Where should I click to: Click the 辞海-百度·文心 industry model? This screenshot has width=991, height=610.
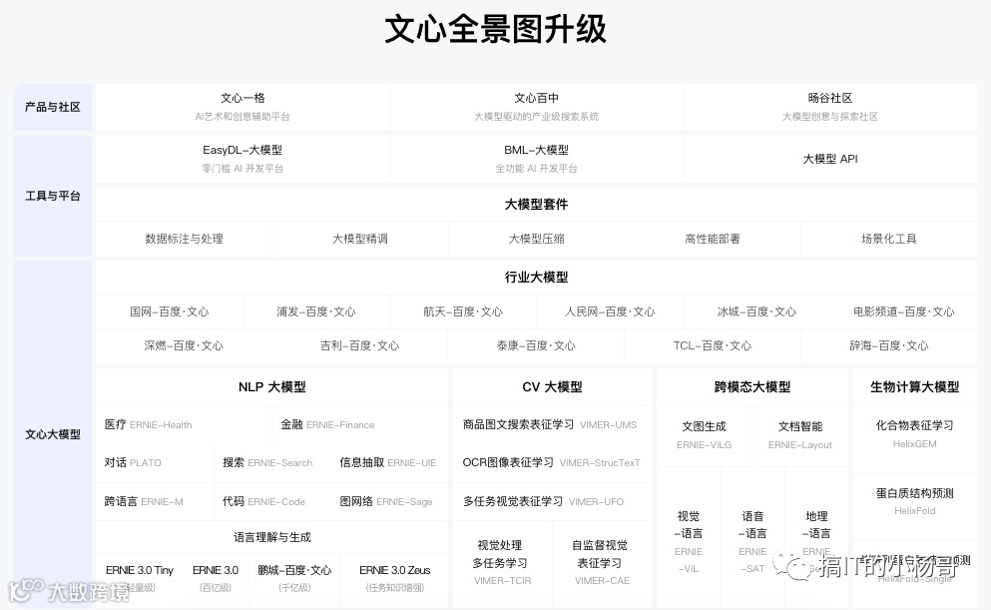click(888, 345)
